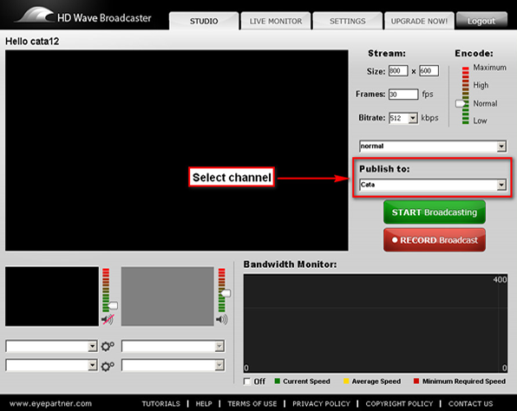
Task: Click the RECORD Broadcast button
Action: pos(435,240)
